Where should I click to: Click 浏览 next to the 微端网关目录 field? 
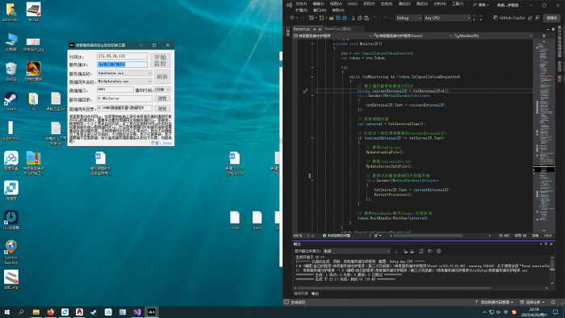click(162, 108)
